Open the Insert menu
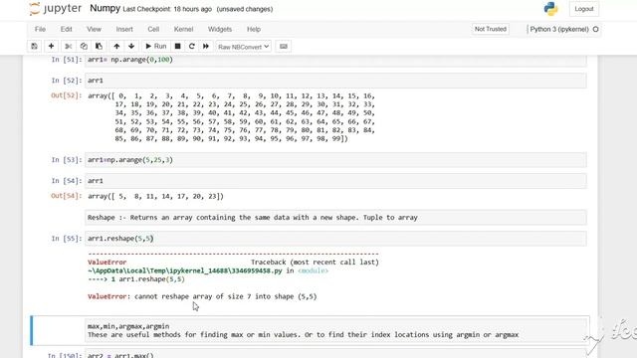 click(x=124, y=29)
